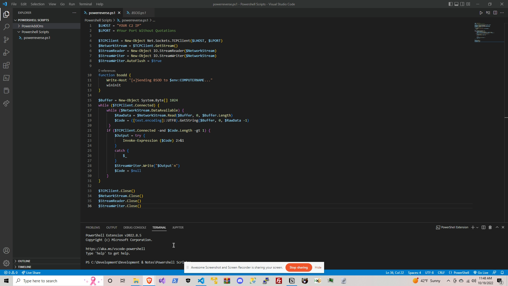Open the Source Control view
The height and width of the screenshot is (286, 508).
(x=6, y=40)
